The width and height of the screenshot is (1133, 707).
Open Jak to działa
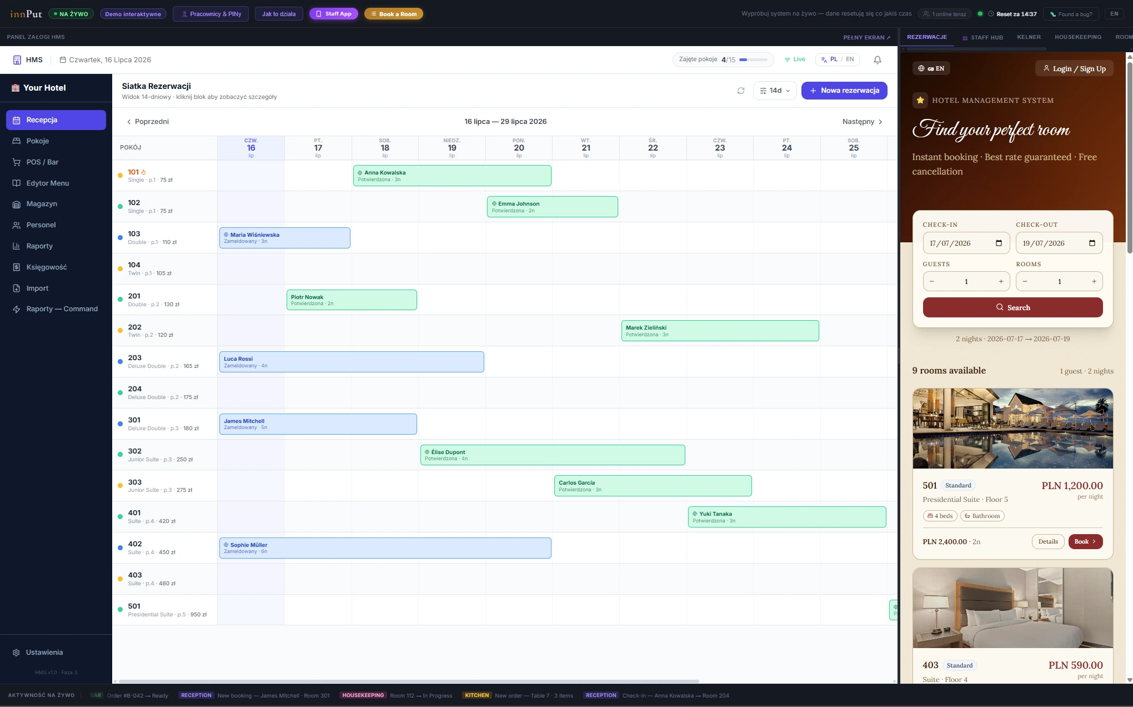(x=279, y=14)
